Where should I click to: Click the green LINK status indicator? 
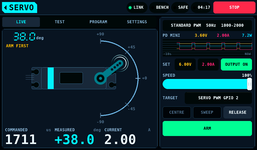pyautogui.click(x=137, y=7)
